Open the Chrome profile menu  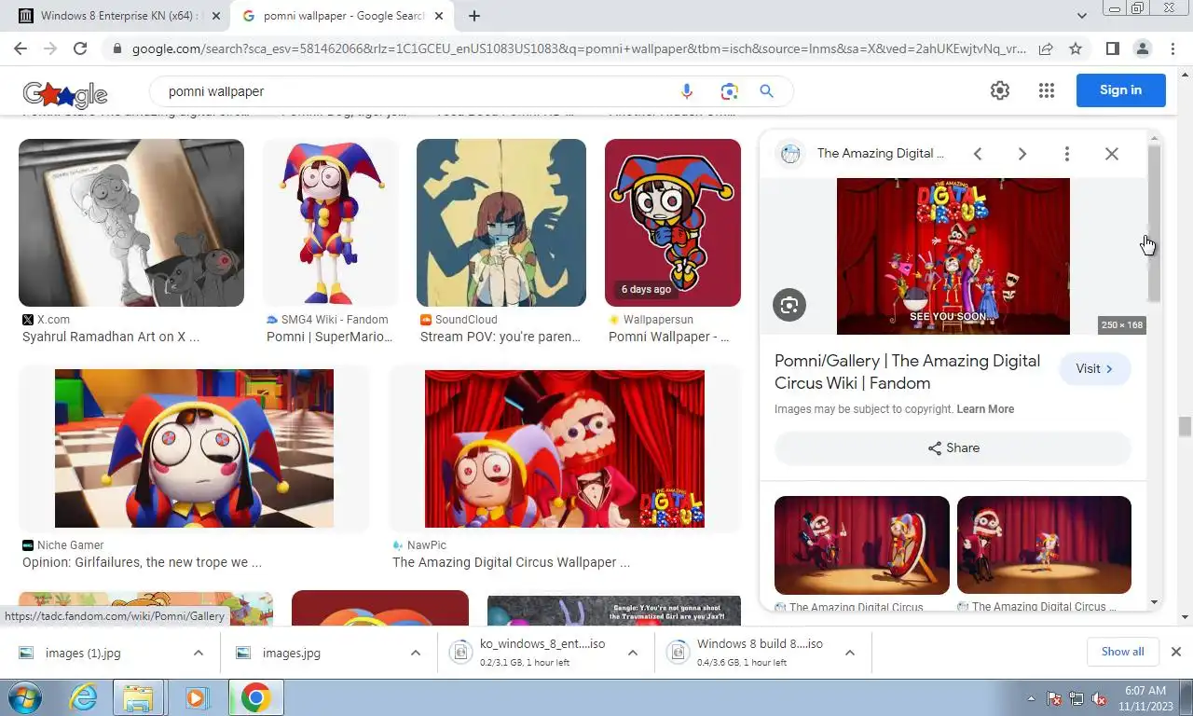tap(1142, 48)
